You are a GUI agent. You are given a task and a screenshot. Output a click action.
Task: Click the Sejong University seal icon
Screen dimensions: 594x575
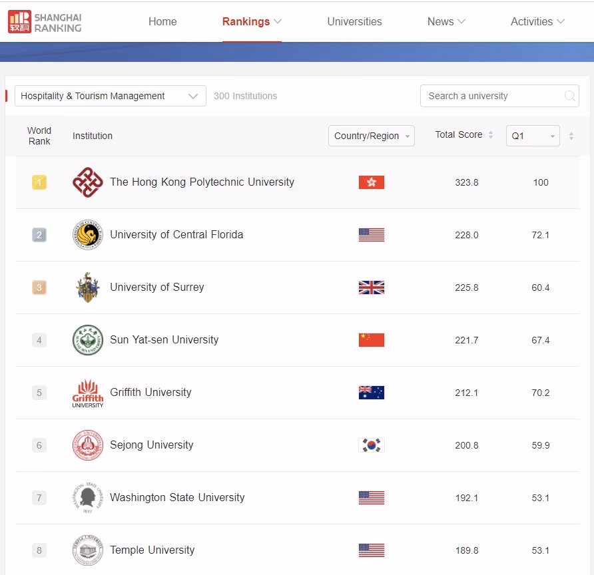pyautogui.click(x=87, y=445)
